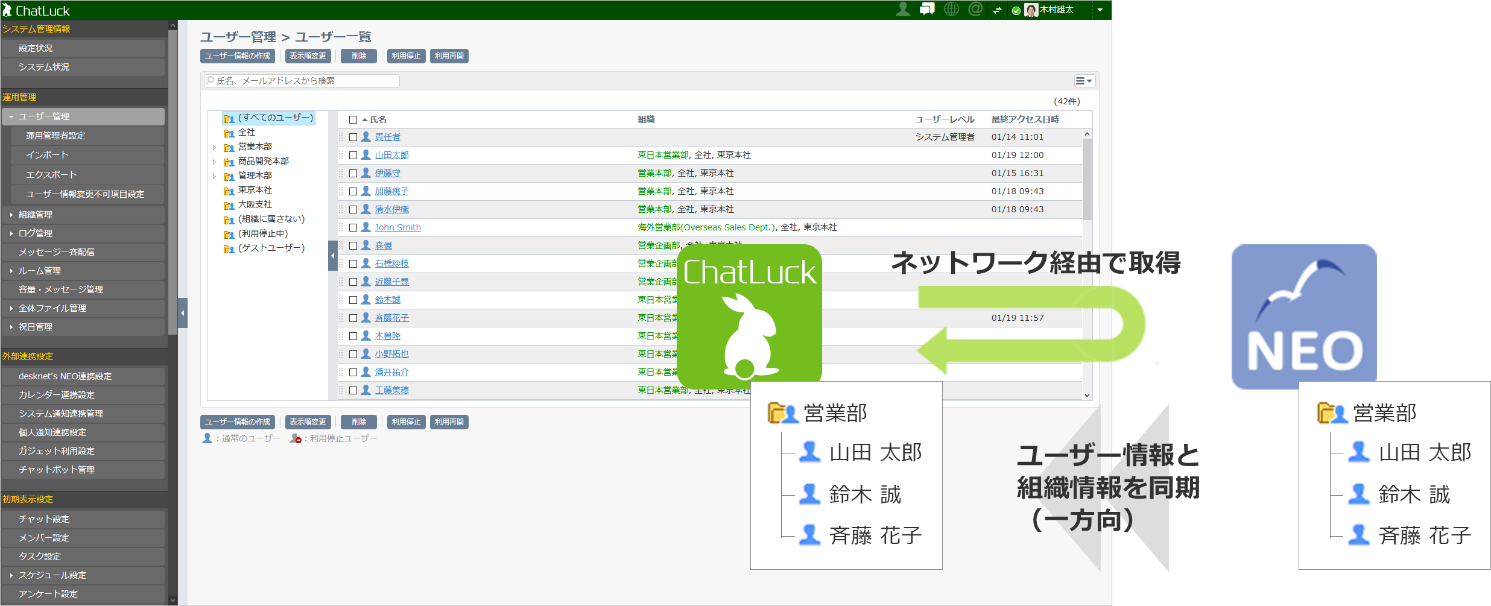
Task: Open the John Smith user link
Action: 397,227
